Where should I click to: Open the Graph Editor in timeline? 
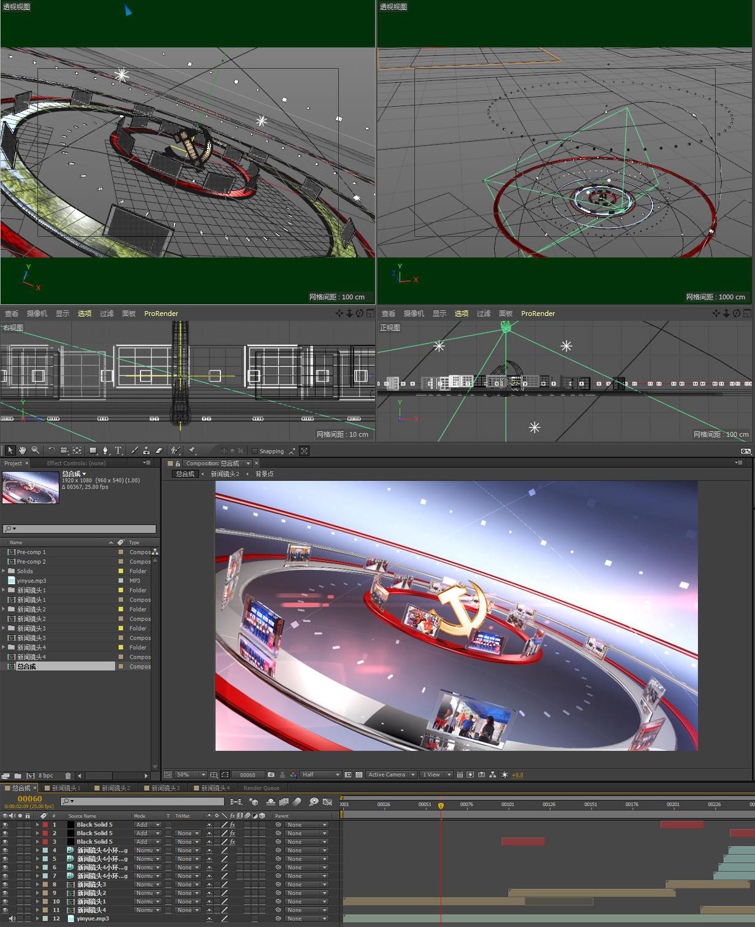click(327, 802)
